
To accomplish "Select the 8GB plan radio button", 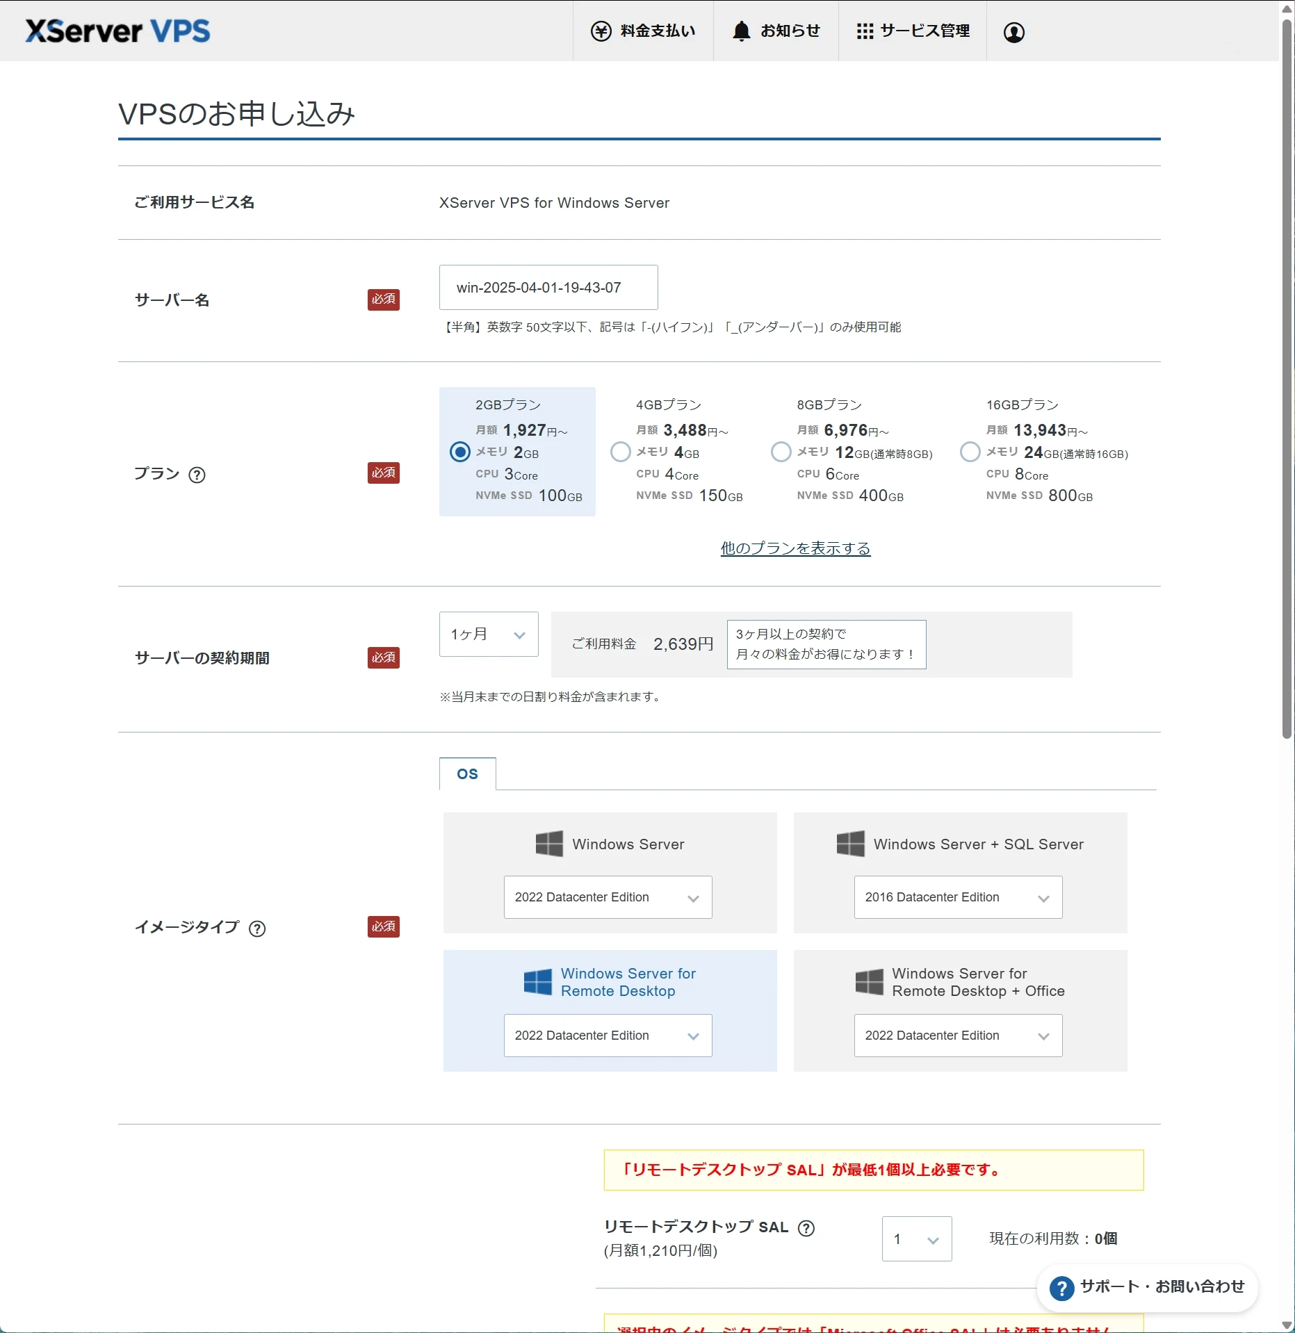I will point(781,452).
